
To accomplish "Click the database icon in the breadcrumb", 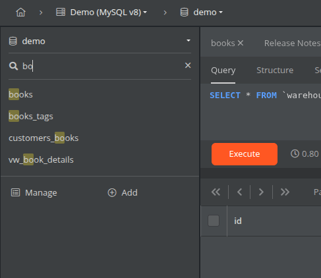I will point(184,12).
